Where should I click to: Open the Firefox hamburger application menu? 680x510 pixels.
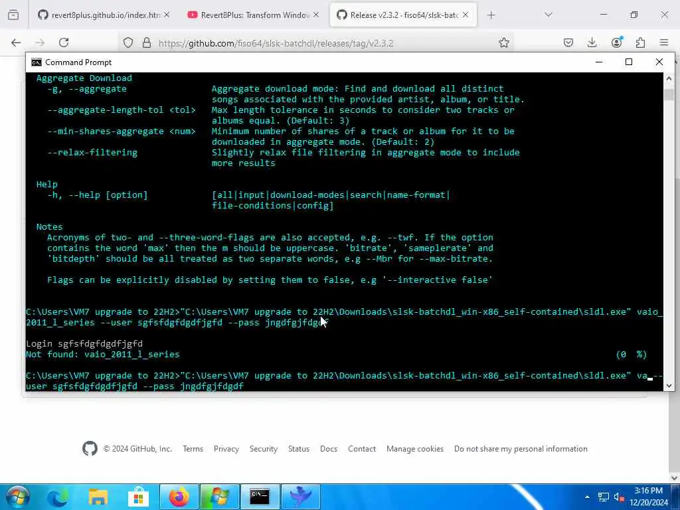click(664, 42)
